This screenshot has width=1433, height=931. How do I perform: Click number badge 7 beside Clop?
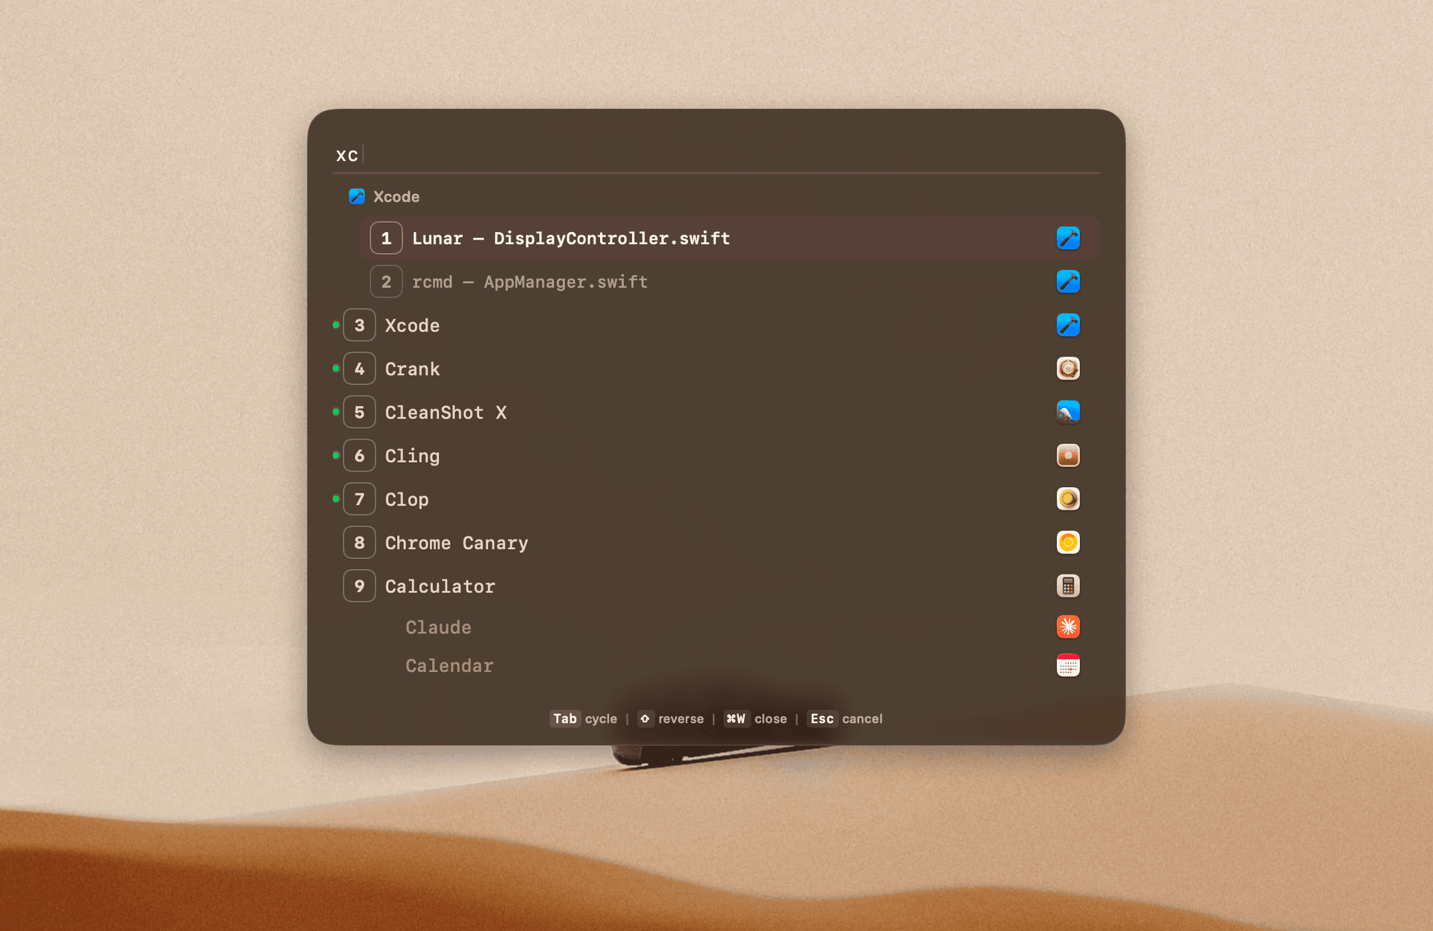(x=359, y=499)
